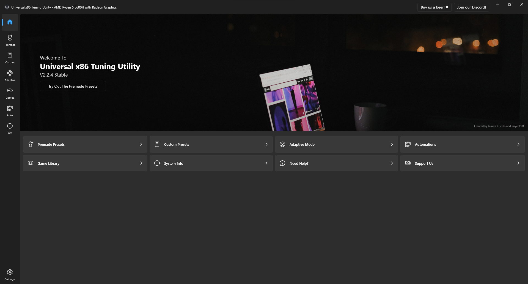Expand the Automations chevron
Viewport: 528px width, 284px height.
pyautogui.click(x=518, y=144)
